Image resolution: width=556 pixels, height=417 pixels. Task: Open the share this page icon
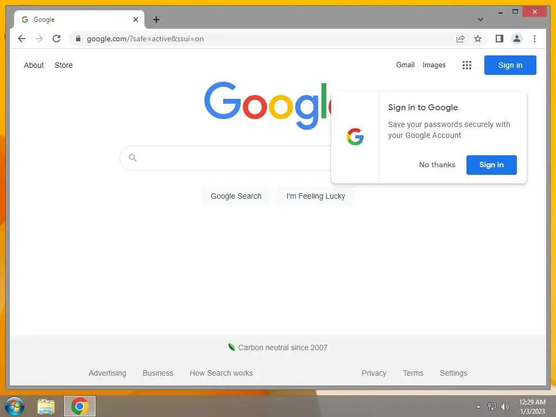click(x=460, y=39)
